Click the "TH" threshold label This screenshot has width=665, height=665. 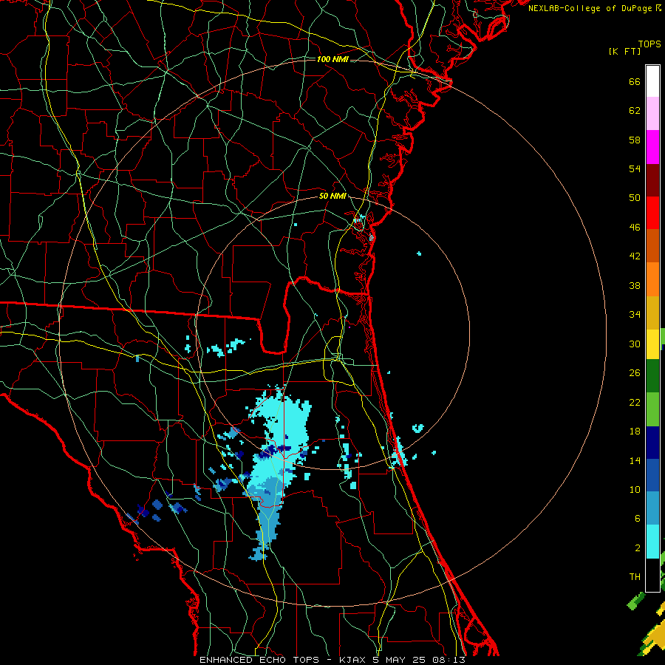tap(635, 577)
